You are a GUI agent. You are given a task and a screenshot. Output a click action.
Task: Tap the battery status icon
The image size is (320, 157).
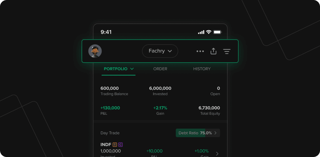tap(217, 32)
